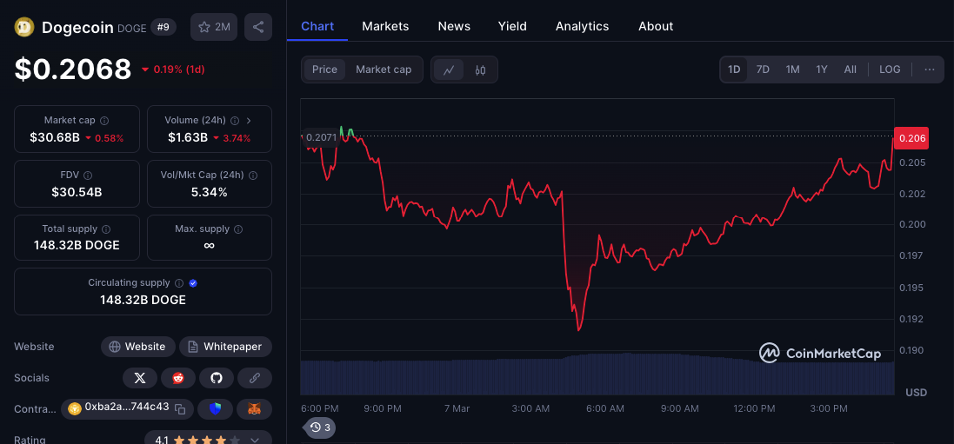The image size is (954, 444).
Task: Click the 7 Mar date axis label
Action: (457, 408)
